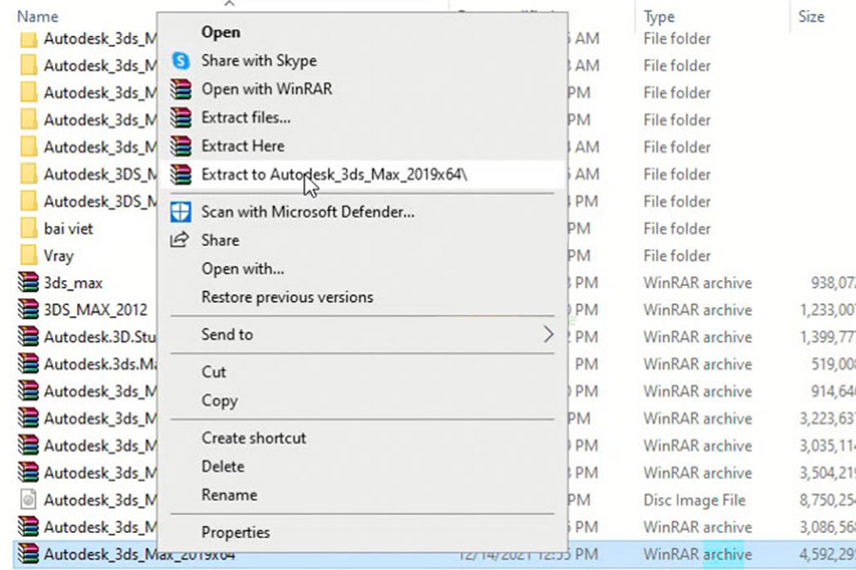Image resolution: width=856 pixels, height=570 pixels.
Task: Click the size value '519,00'
Action: click(x=833, y=364)
